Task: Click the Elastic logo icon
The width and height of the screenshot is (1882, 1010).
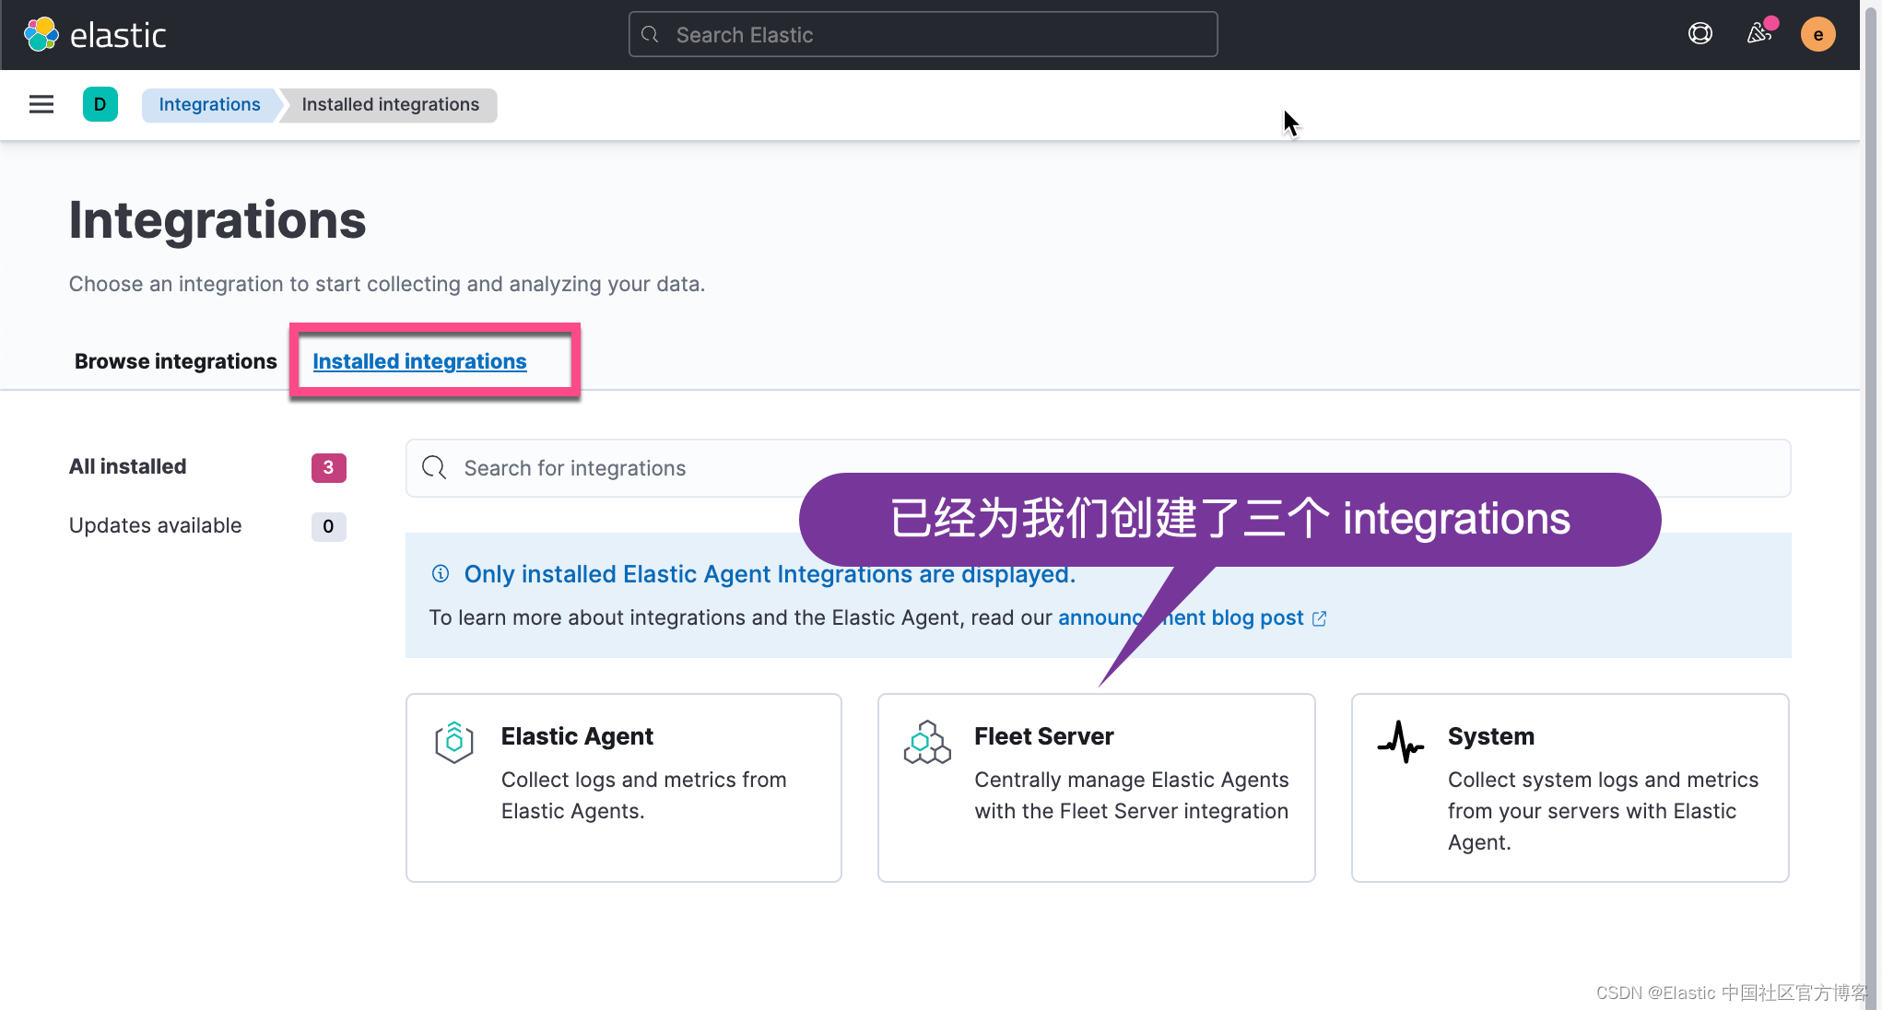Action: (41, 35)
